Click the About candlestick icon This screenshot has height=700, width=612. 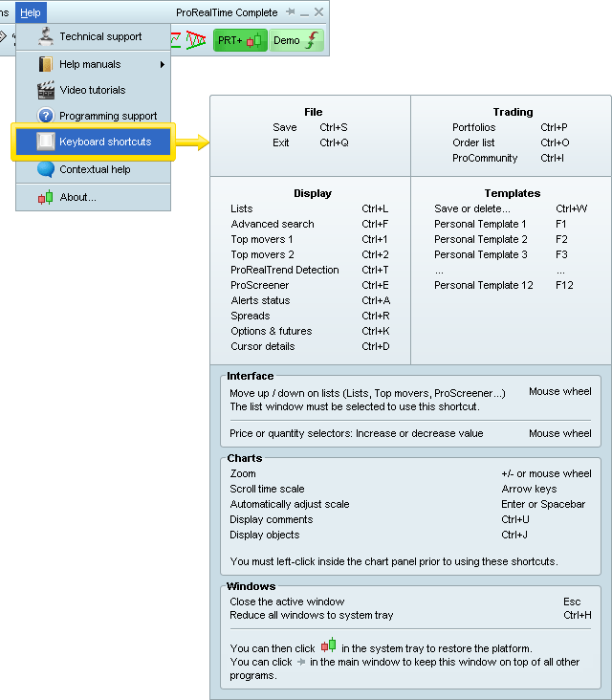tap(45, 198)
